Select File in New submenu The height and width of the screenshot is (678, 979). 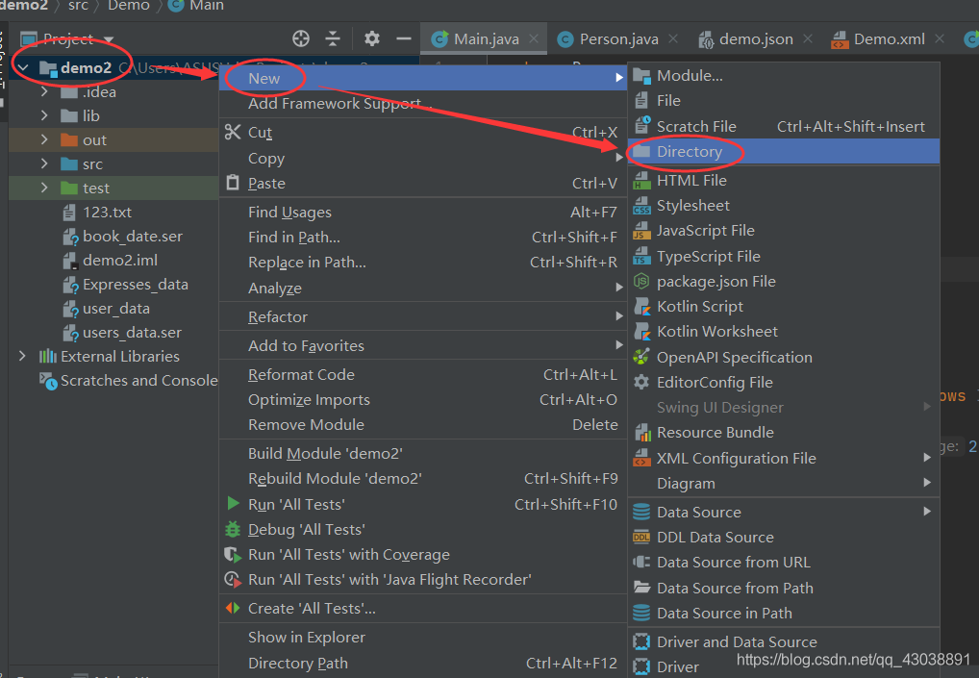coord(784,101)
